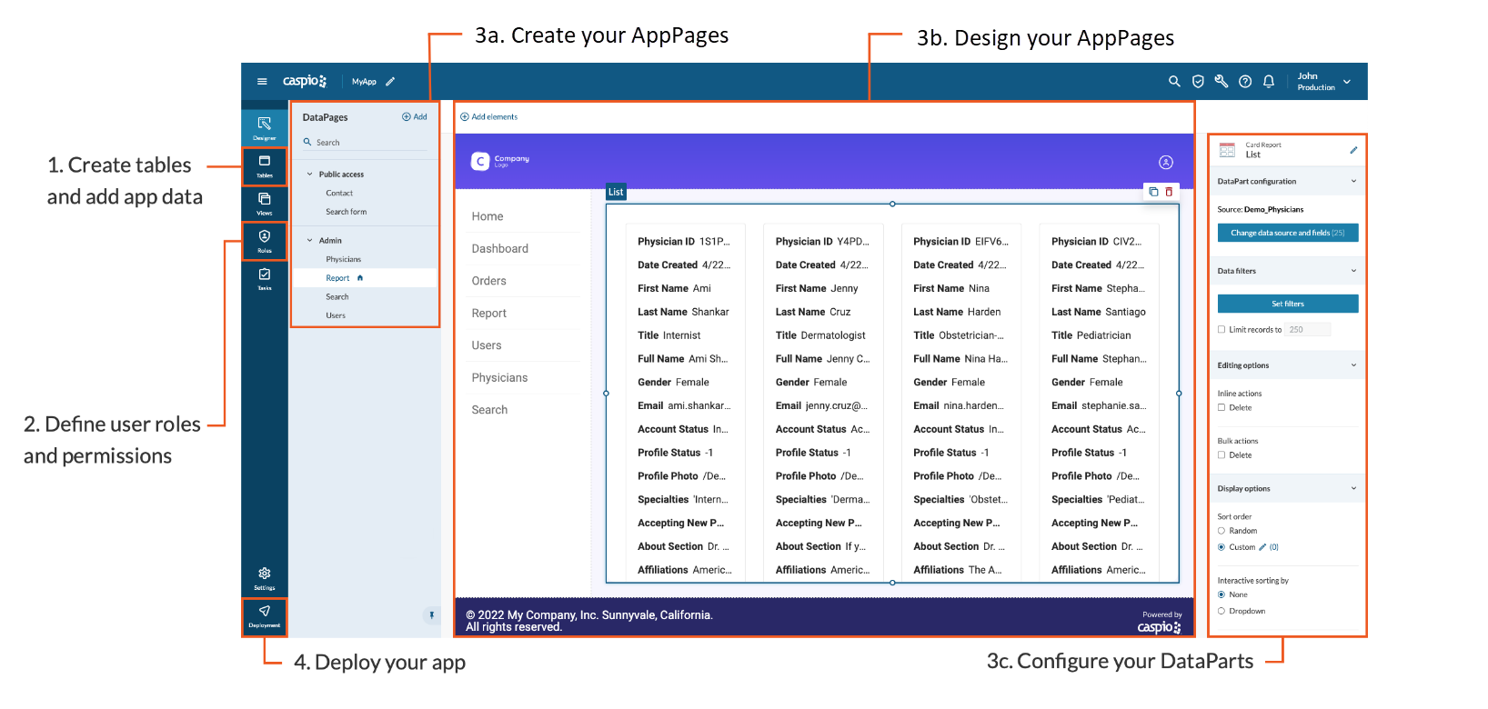1488x709 pixels.
Task: Open Search in the app navigation
Action: tap(489, 410)
